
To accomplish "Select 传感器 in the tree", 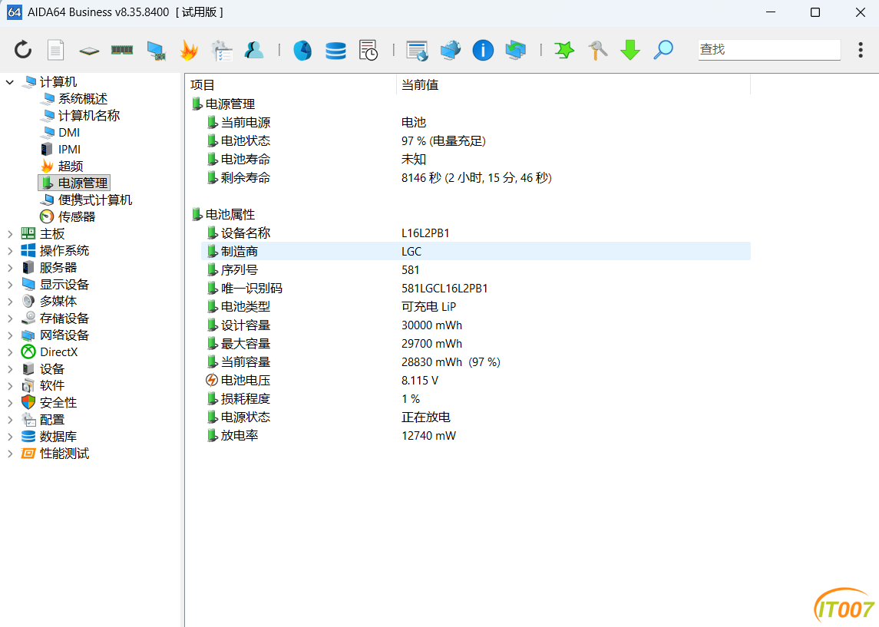I will tap(76, 217).
